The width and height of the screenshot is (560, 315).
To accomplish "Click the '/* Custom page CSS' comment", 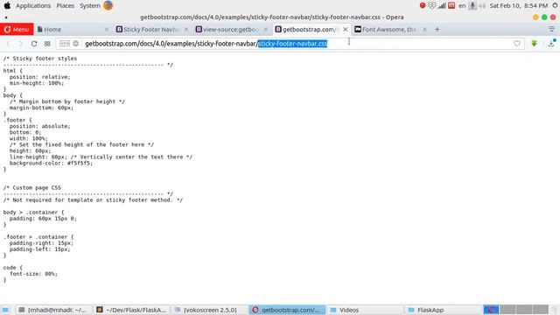I will pyautogui.click(x=32, y=187).
